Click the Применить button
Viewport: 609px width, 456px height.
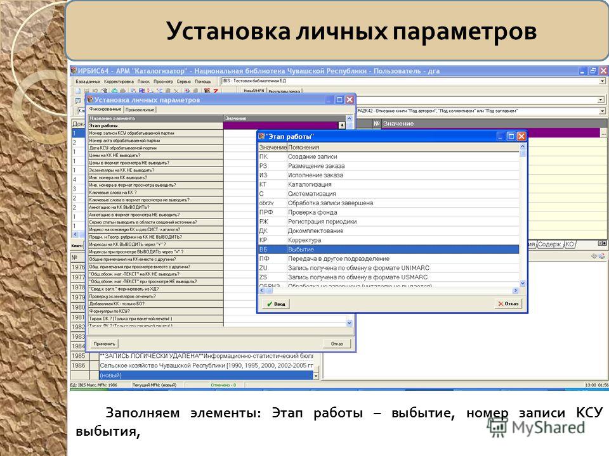pyautogui.click(x=104, y=343)
